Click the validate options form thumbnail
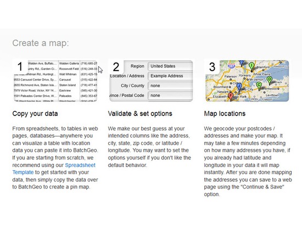This screenshot has height=241, width=302. point(151,81)
